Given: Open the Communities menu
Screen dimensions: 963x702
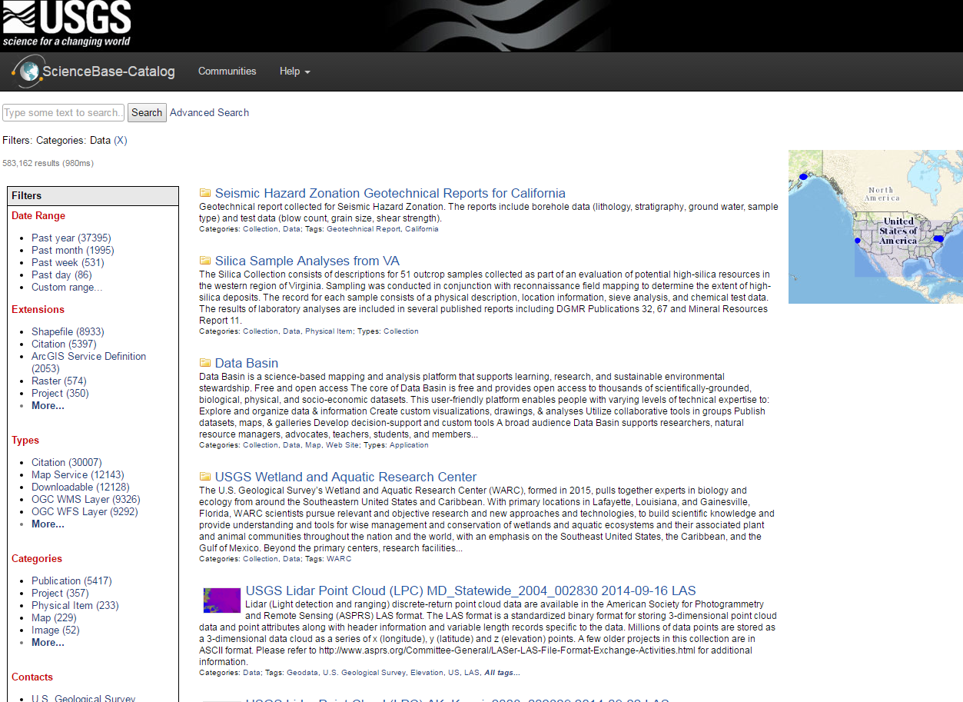Looking at the screenshot, I should click(x=227, y=71).
